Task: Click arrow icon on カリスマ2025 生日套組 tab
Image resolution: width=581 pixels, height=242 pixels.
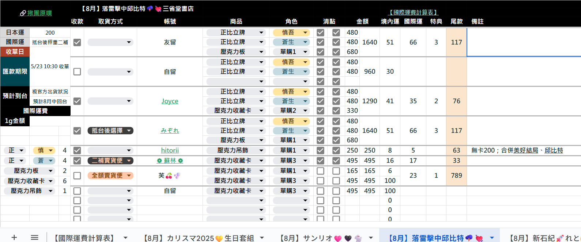Action: coord(262,238)
